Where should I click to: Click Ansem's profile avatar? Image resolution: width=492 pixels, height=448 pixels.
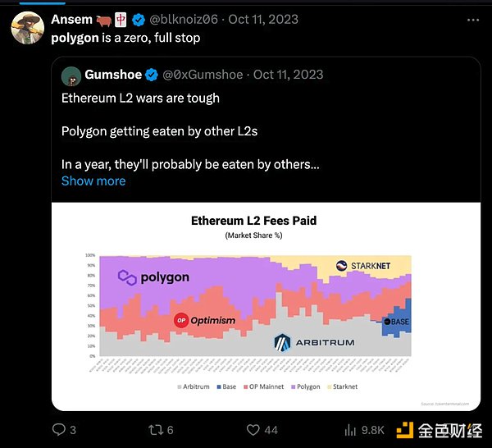coord(26,28)
